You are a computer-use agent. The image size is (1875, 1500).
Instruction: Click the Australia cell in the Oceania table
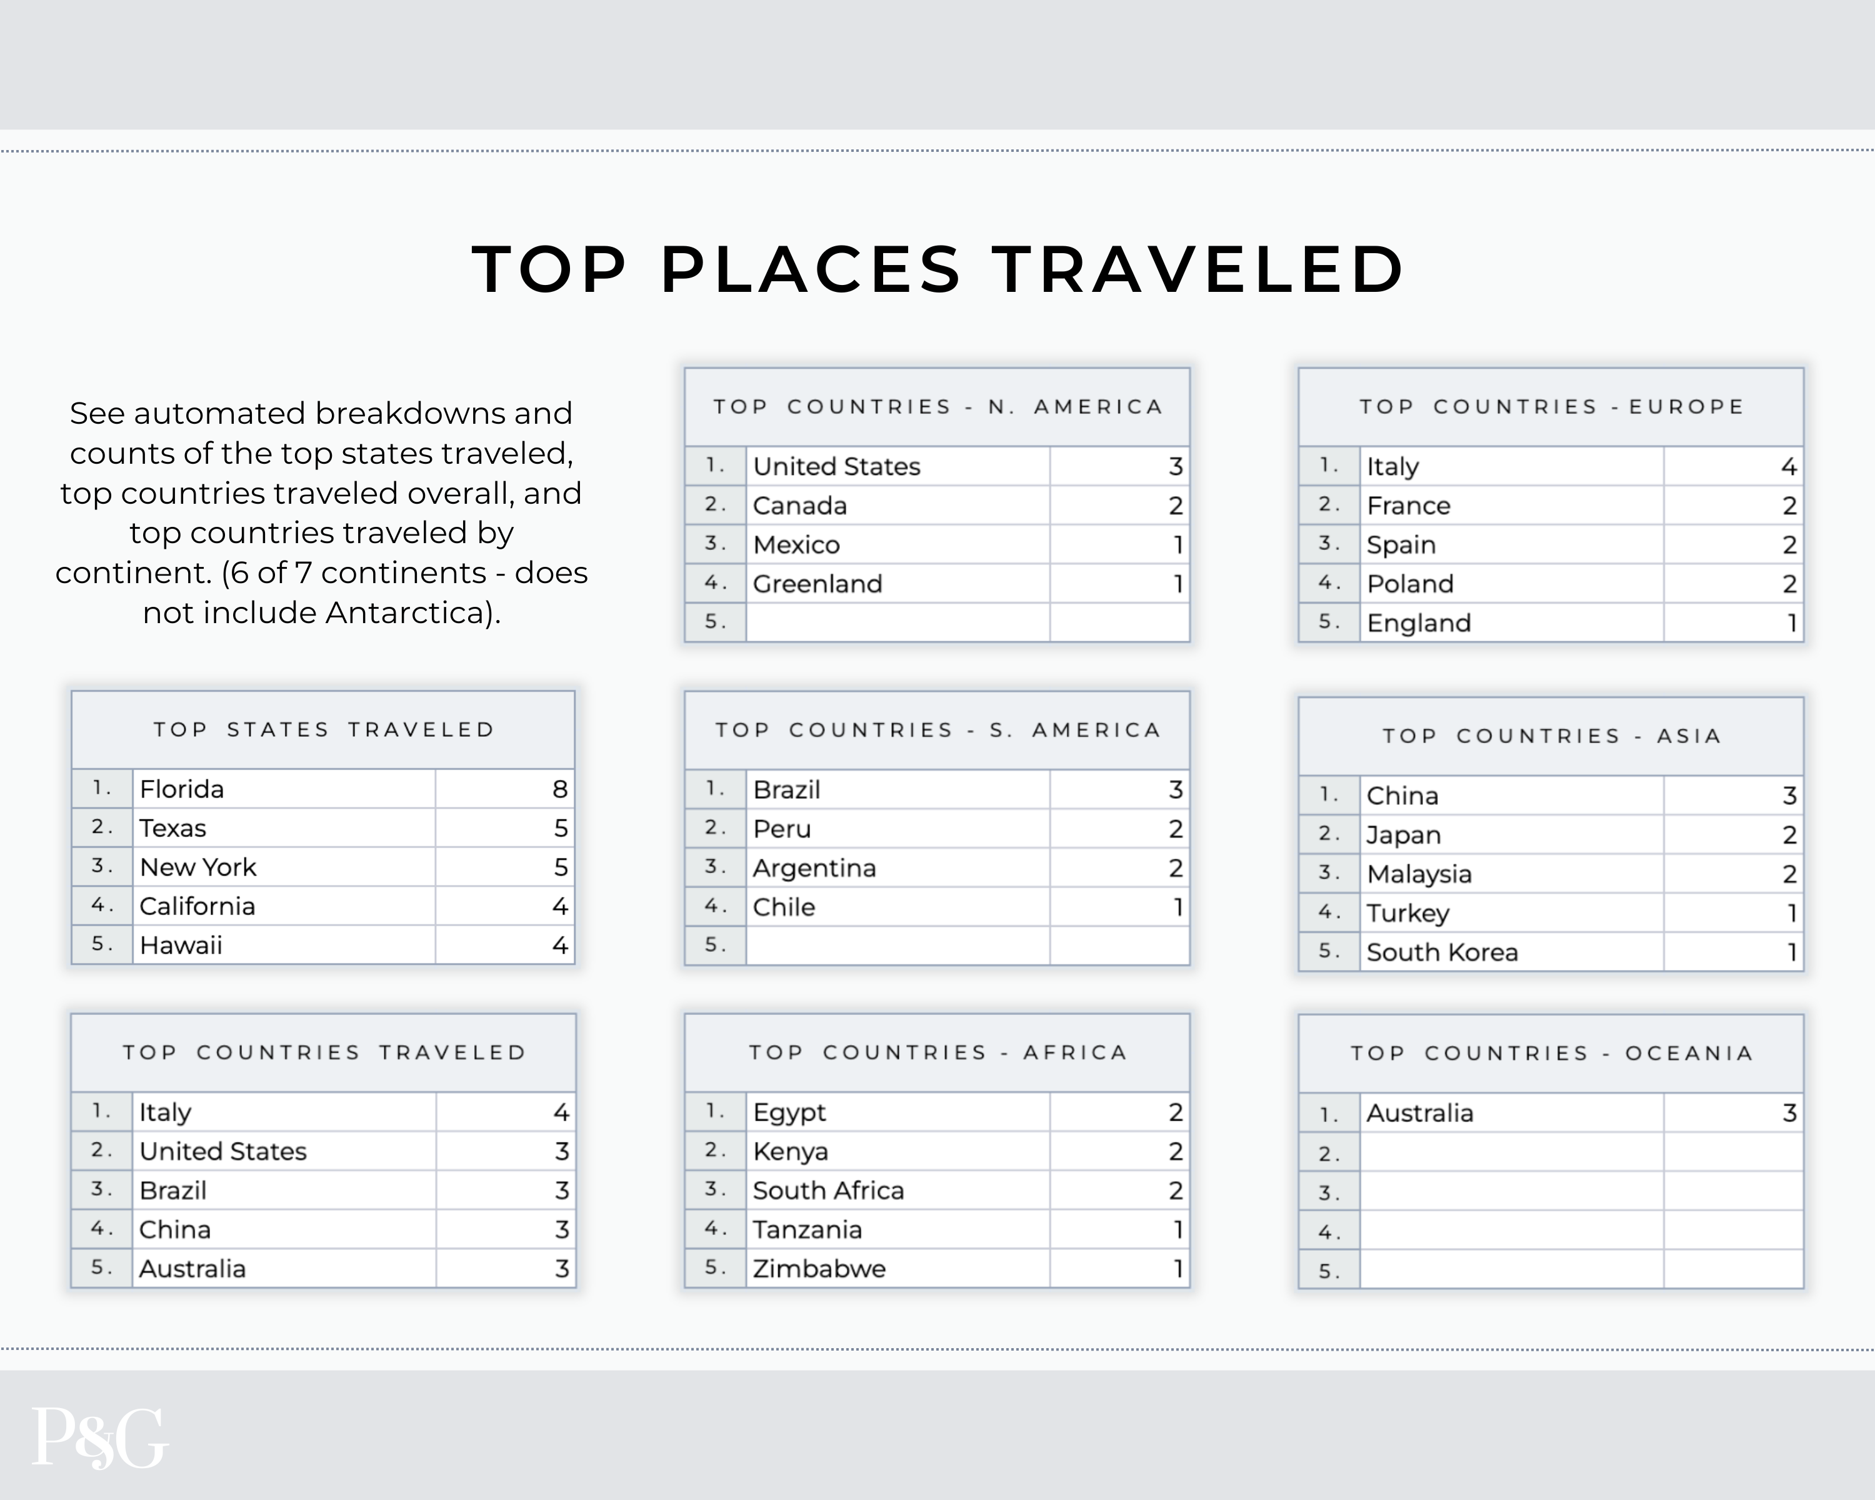point(1511,1113)
